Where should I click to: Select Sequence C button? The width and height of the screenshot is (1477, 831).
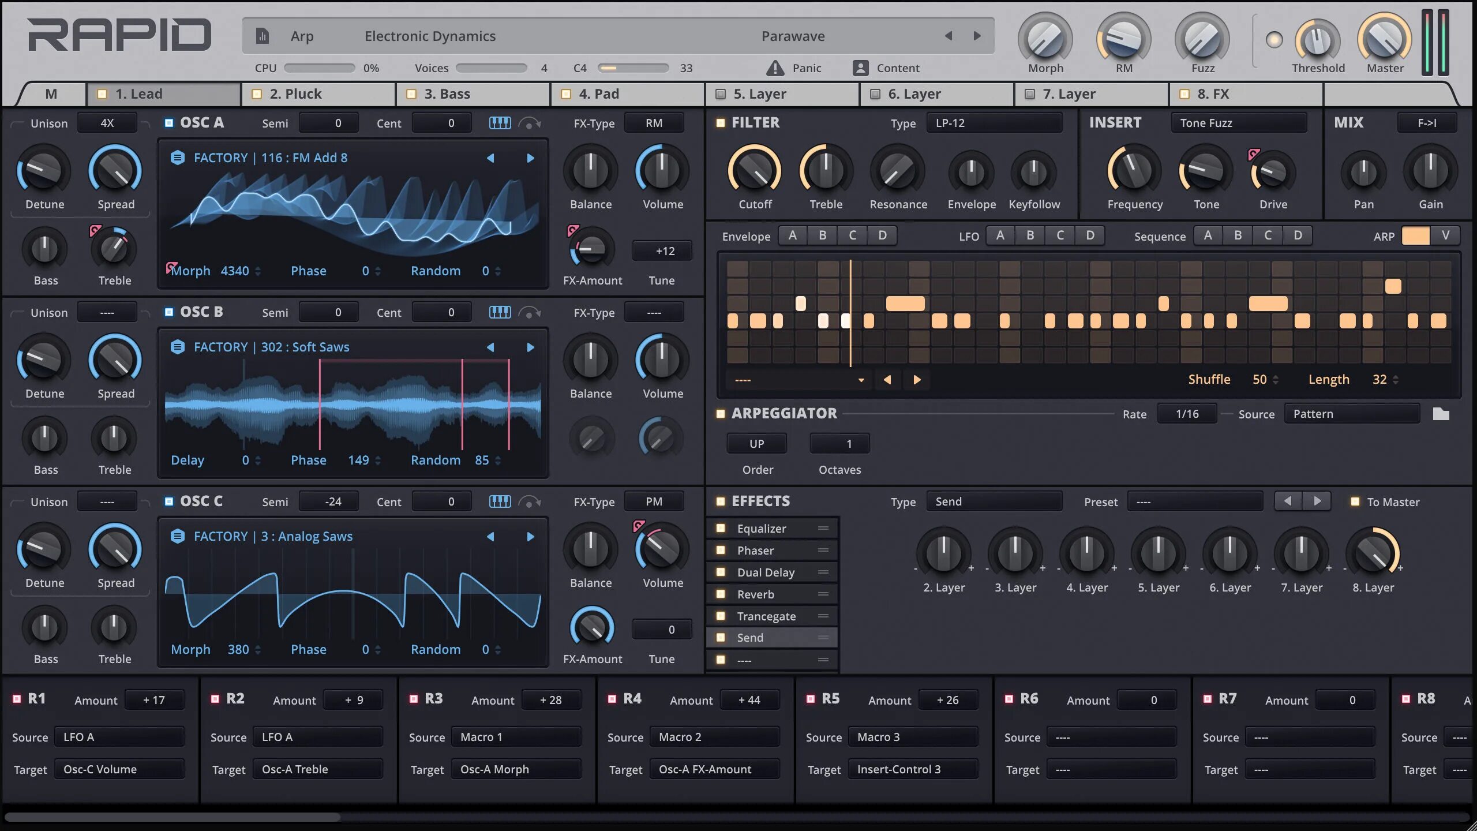pos(1268,235)
